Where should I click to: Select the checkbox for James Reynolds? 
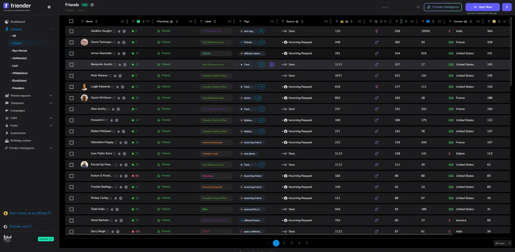tap(71, 53)
